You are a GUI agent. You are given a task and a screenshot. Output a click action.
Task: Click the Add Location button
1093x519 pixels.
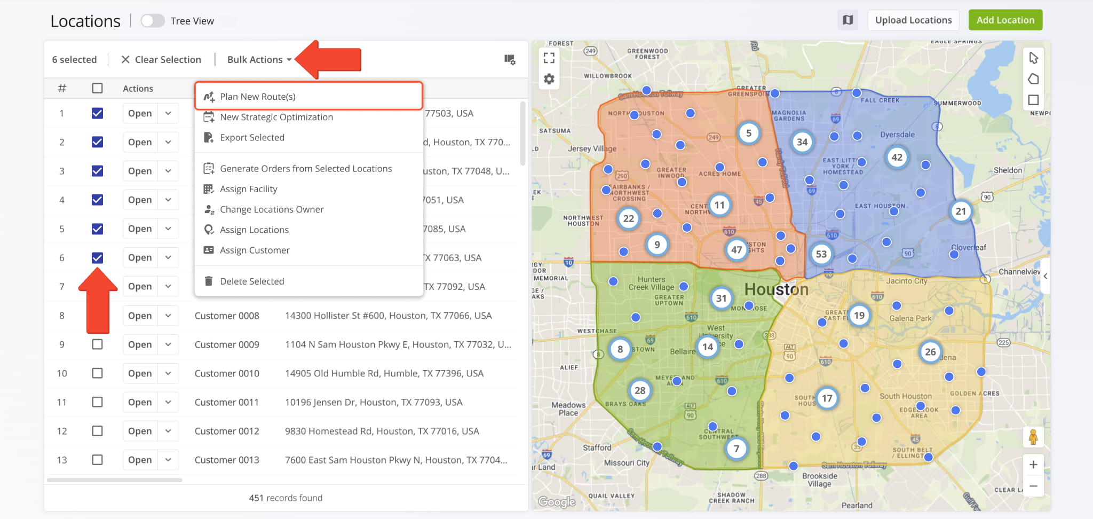point(1005,20)
